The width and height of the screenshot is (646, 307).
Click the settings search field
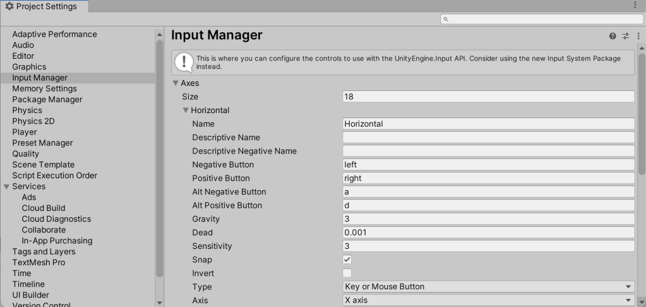(537, 20)
